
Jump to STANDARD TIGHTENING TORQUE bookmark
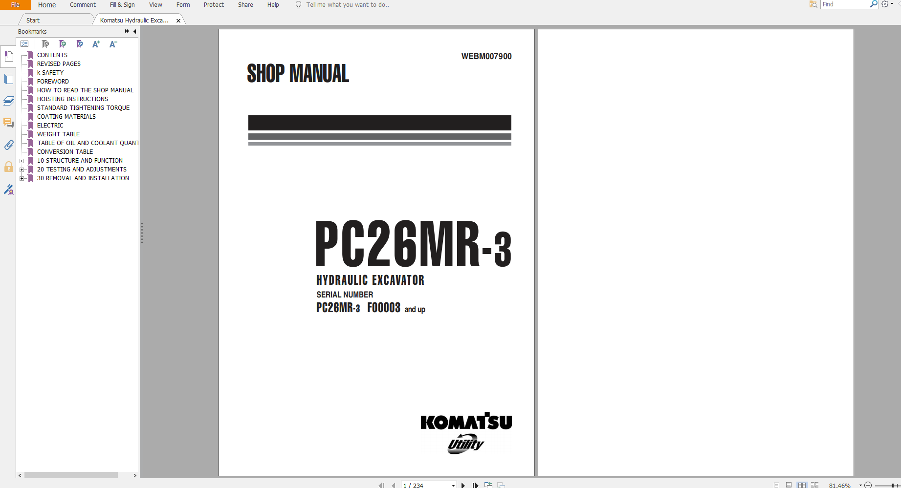pos(83,108)
